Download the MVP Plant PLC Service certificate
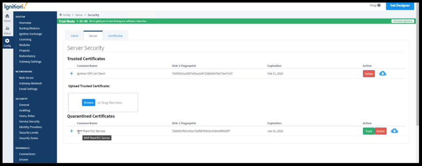Viewport: 422px width, 166px height. click(x=394, y=131)
